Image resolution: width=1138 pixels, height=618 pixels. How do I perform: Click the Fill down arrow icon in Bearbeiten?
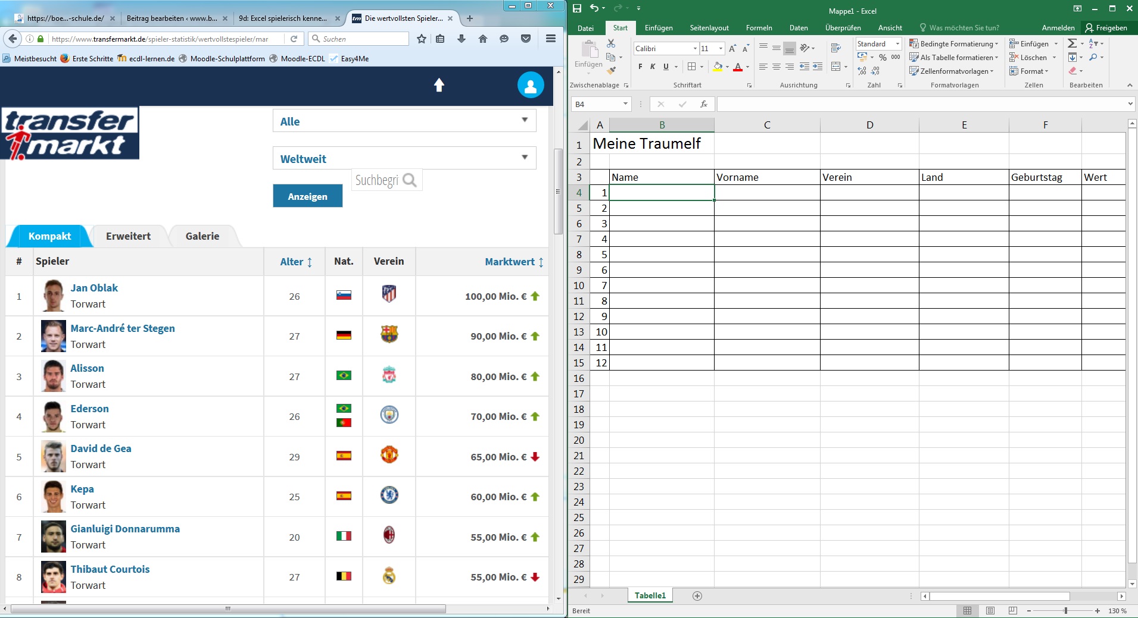click(x=1072, y=57)
